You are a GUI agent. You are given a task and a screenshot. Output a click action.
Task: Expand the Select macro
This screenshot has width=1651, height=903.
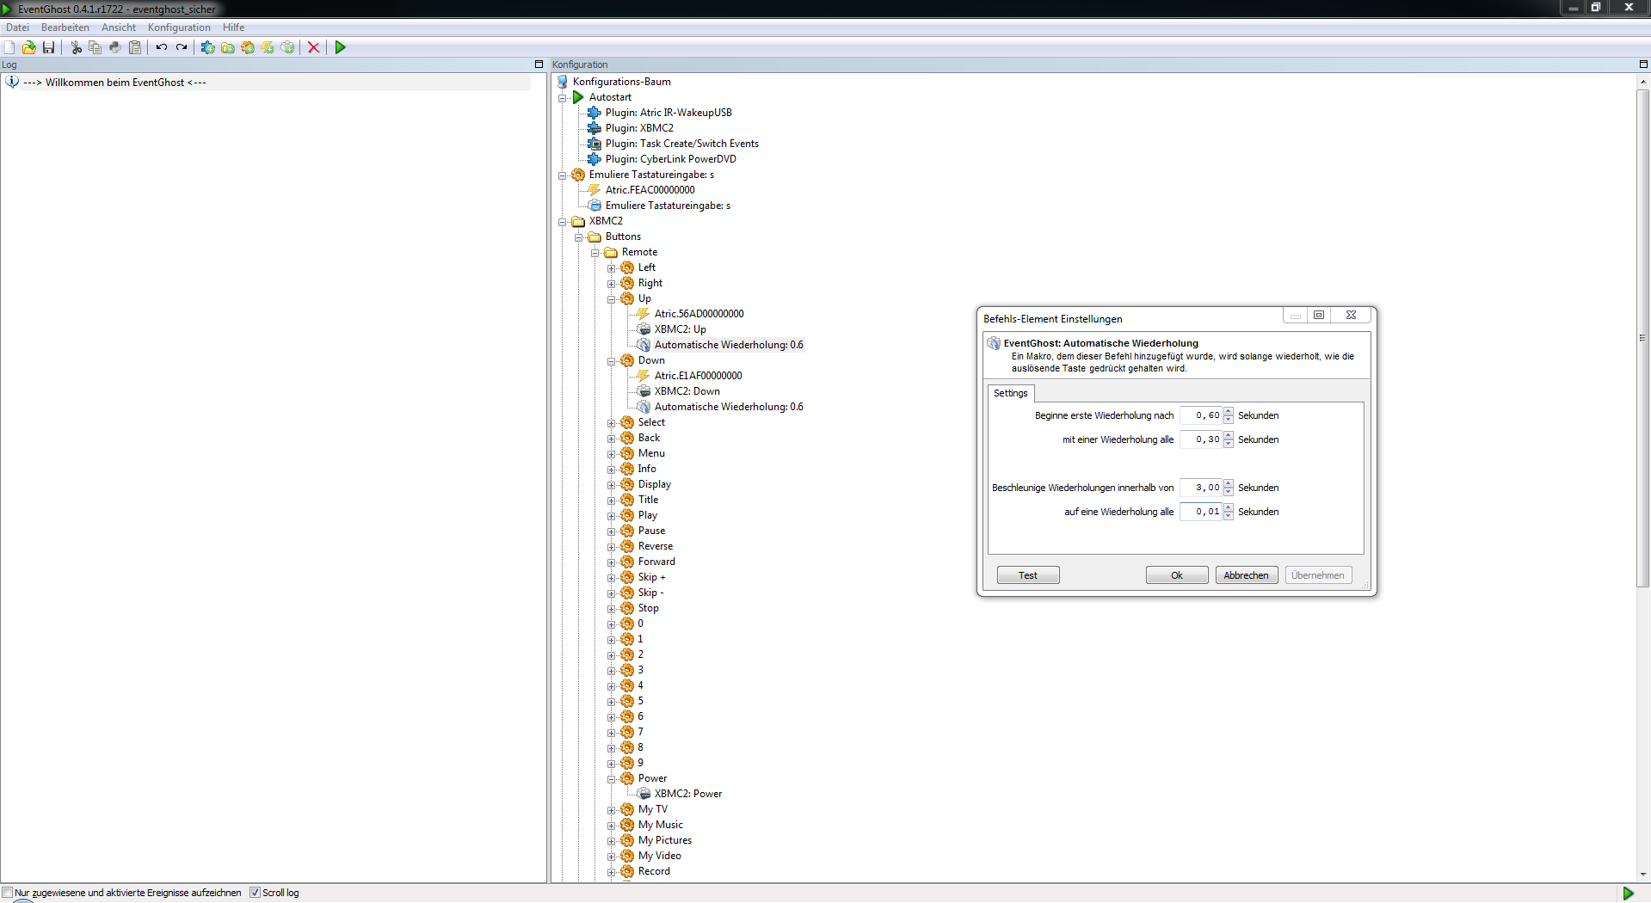pyautogui.click(x=612, y=423)
